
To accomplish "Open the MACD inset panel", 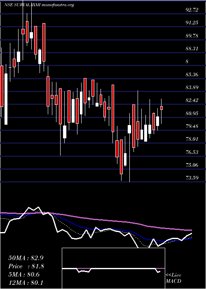I will (x=113, y=268).
